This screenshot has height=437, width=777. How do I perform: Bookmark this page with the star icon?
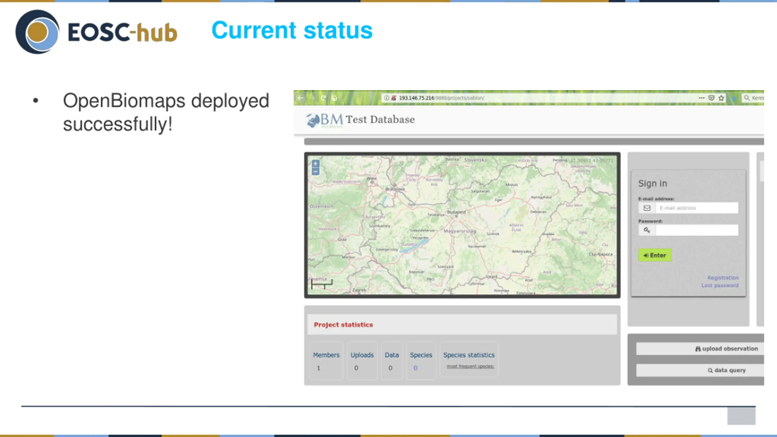pyautogui.click(x=721, y=98)
